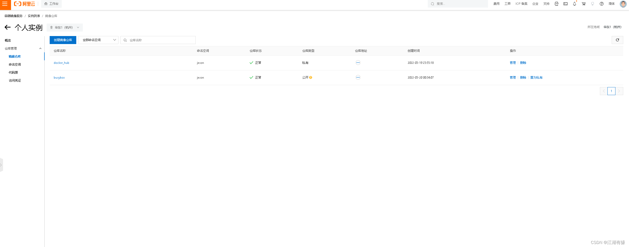Reveal busybox repository address via ellipsis icon
The width and height of the screenshot is (629, 247).
click(358, 77)
